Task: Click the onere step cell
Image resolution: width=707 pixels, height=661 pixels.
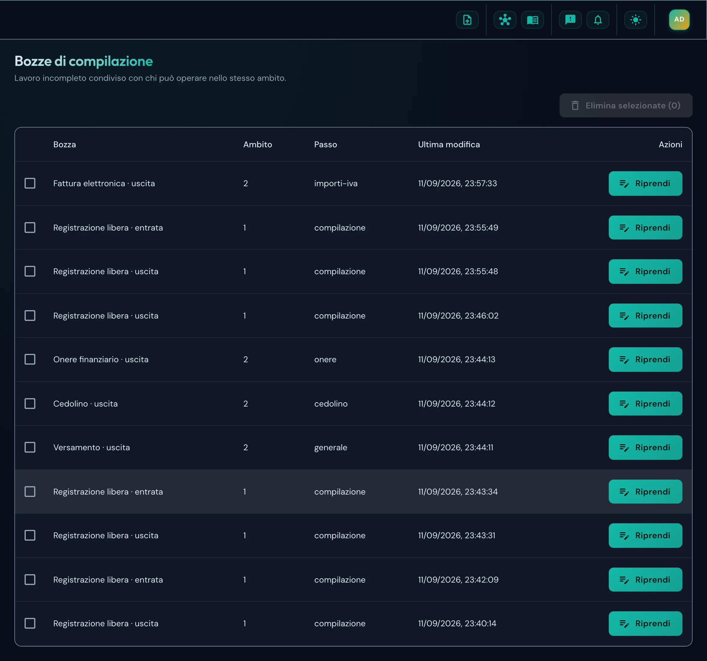Action: pyautogui.click(x=325, y=359)
